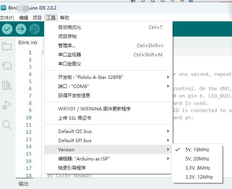Choose 项目存档 menu entry
The width and height of the screenshot is (232, 189).
click(108, 37)
